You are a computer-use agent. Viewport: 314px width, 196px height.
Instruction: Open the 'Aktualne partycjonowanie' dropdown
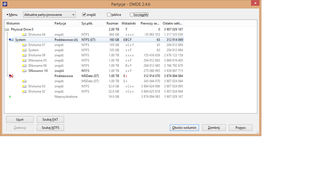(49, 15)
